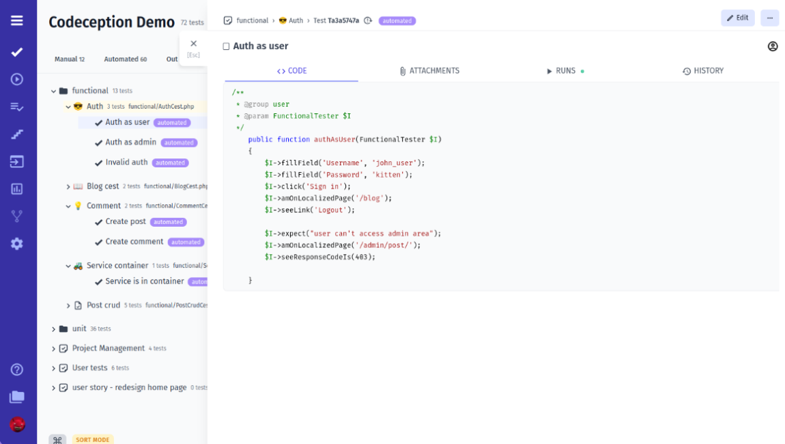785x444 pixels.
Task: Open the analytics bar-chart icon in sidebar
Action: pyautogui.click(x=17, y=189)
